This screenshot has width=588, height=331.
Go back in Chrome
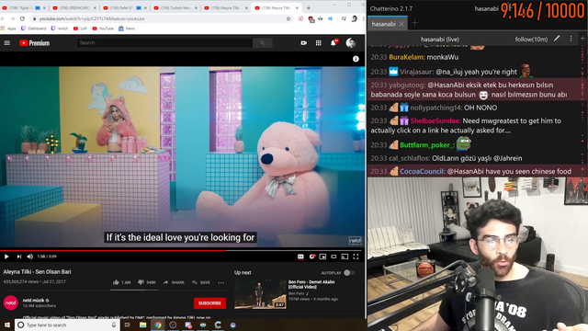4,18
